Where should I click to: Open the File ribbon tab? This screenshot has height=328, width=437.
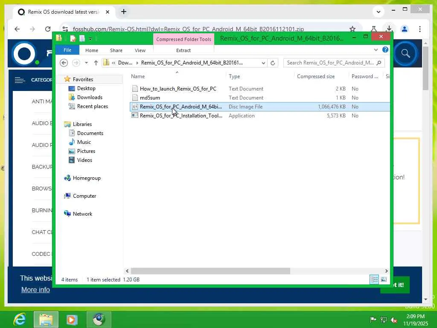coord(67,50)
